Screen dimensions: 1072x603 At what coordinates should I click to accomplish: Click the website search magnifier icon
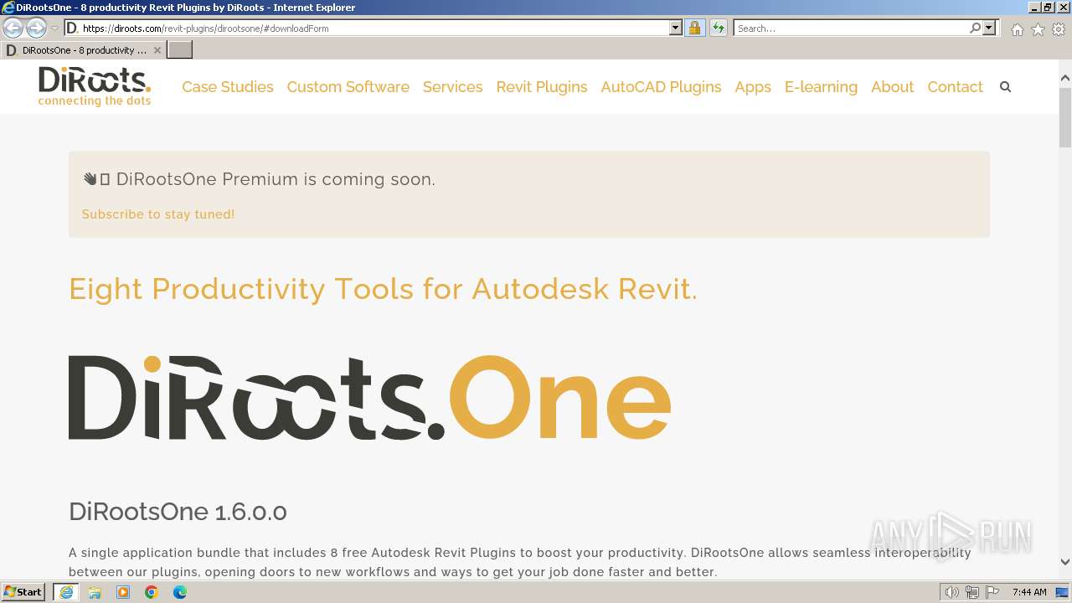pos(1005,87)
